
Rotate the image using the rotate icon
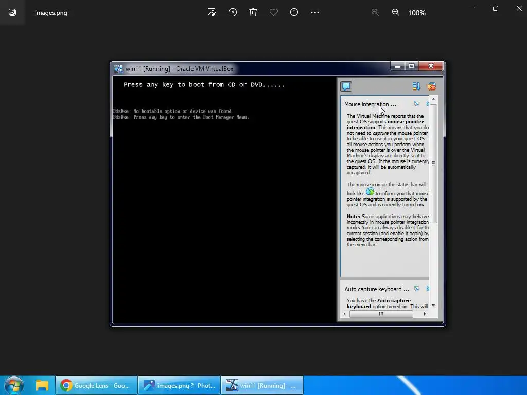[x=233, y=13]
